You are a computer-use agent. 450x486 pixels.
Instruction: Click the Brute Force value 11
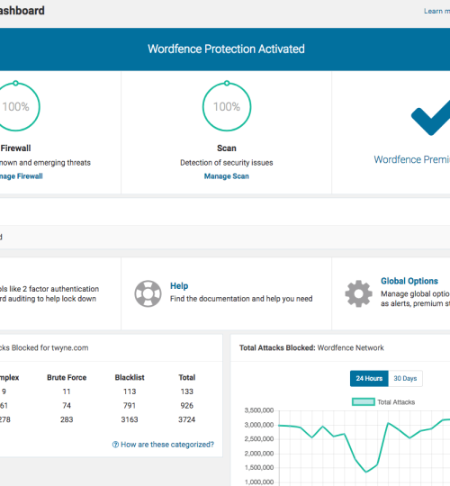(67, 391)
